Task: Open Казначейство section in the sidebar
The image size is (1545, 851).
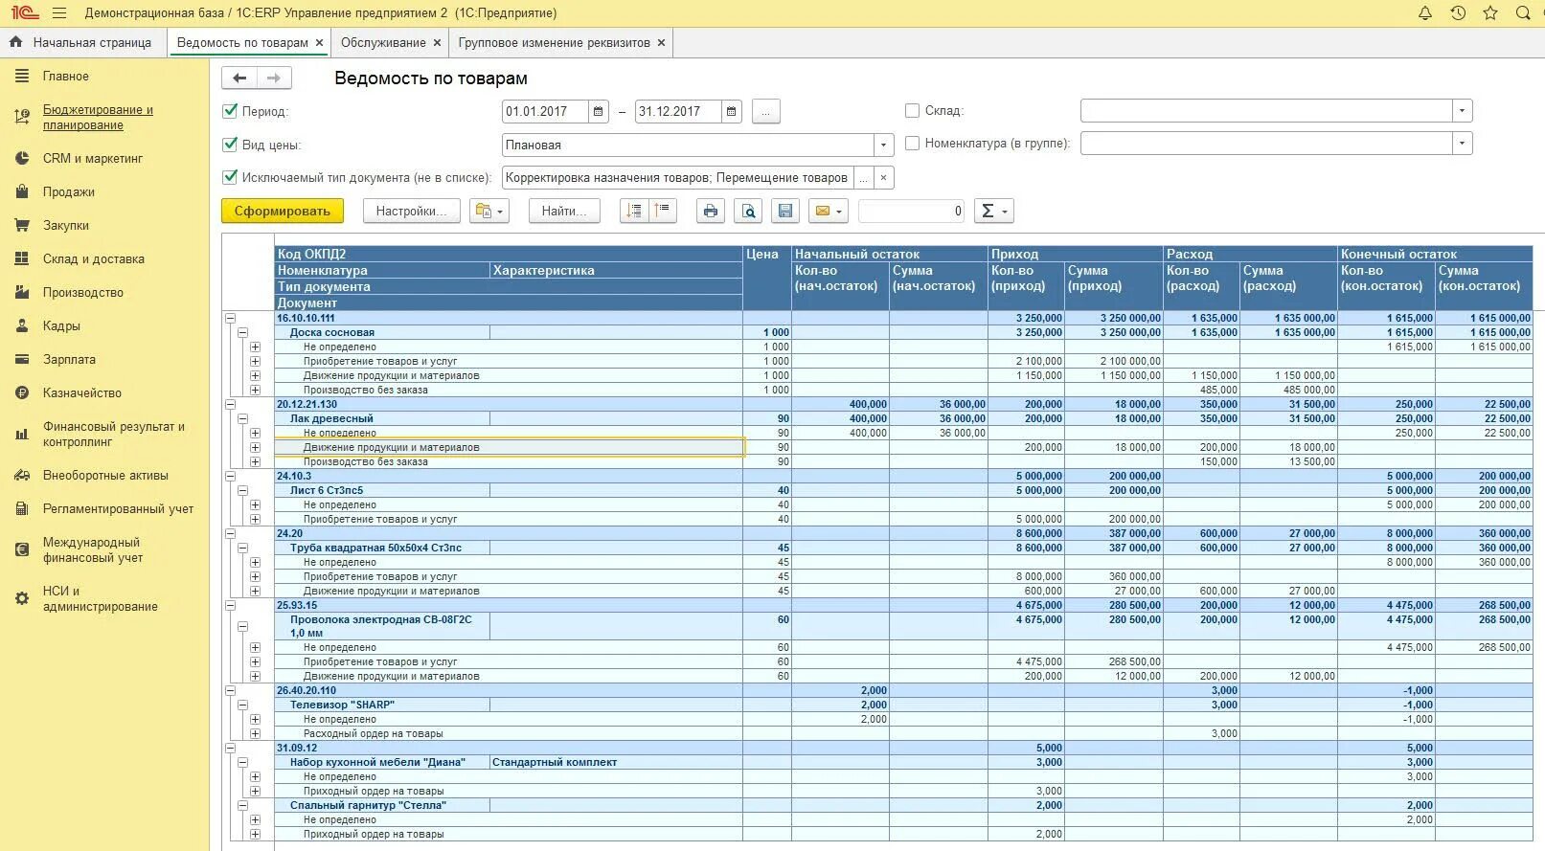Action: (x=82, y=392)
